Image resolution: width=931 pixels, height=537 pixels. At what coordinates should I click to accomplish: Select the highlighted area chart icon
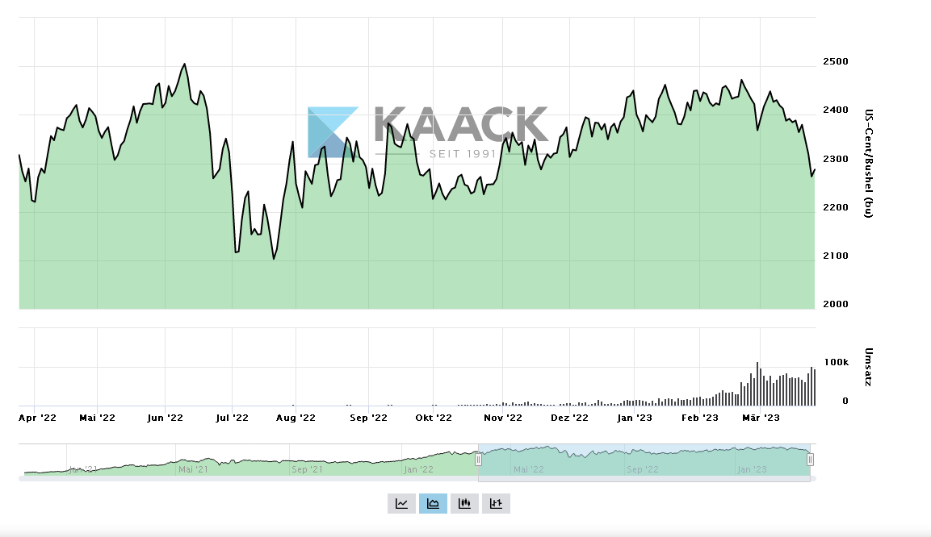433,504
